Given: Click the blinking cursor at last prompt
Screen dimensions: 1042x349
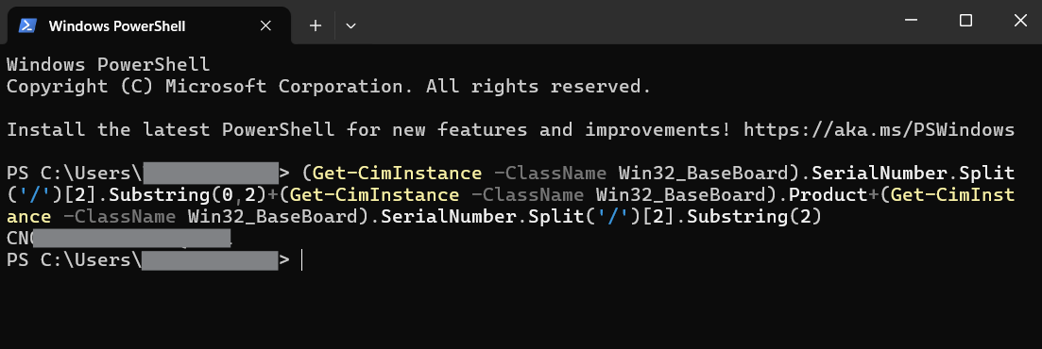Looking at the screenshot, I should pyautogui.click(x=301, y=260).
